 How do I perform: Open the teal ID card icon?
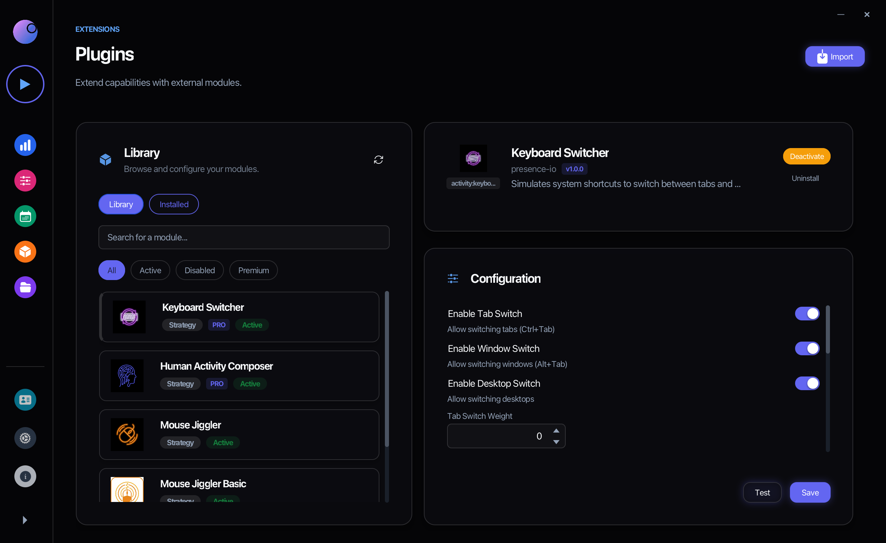click(x=25, y=399)
